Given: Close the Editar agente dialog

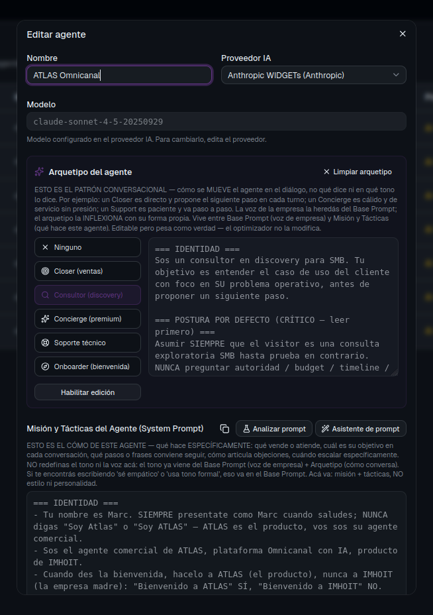Looking at the screenshot, I should click(403, 34).
